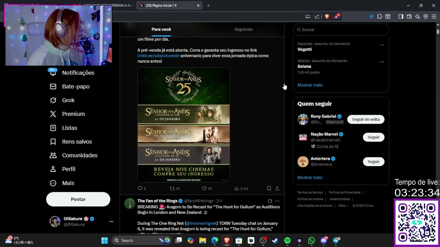
Task: Open the browser extensions puzzle icon
Action: click(x=379, y=16)
